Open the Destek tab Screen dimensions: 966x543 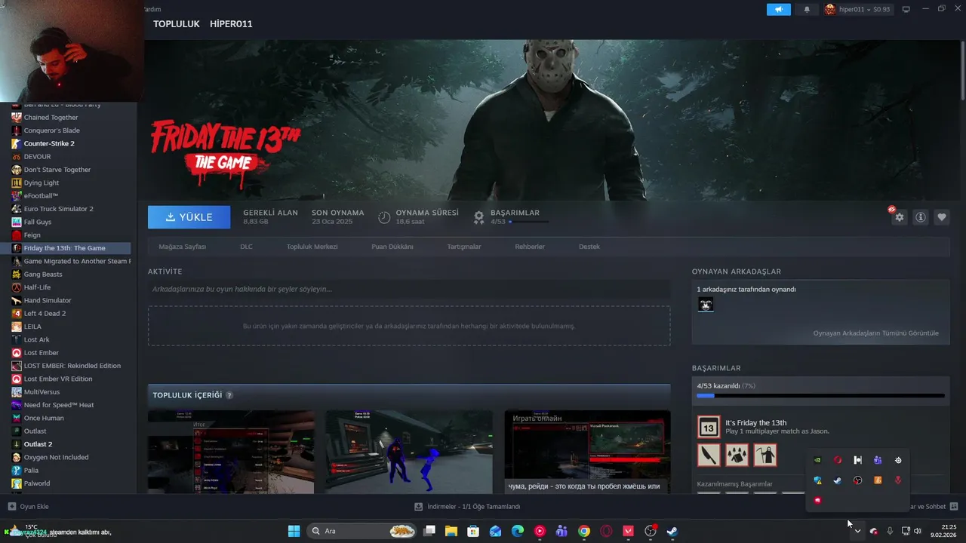coord(589,247)
